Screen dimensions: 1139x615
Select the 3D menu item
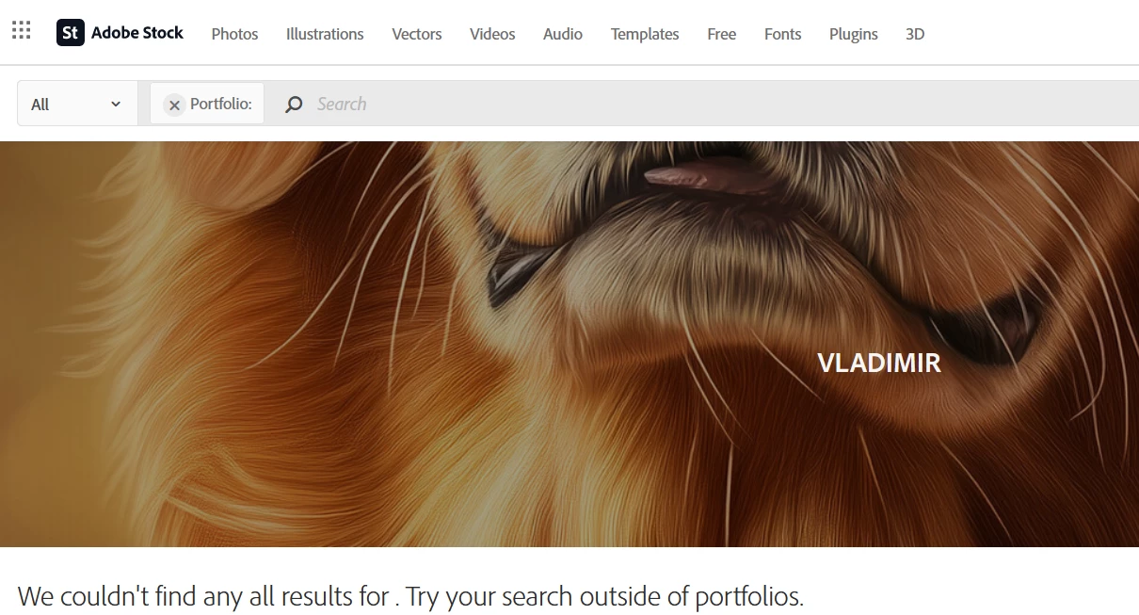click(x=915, y=34)
